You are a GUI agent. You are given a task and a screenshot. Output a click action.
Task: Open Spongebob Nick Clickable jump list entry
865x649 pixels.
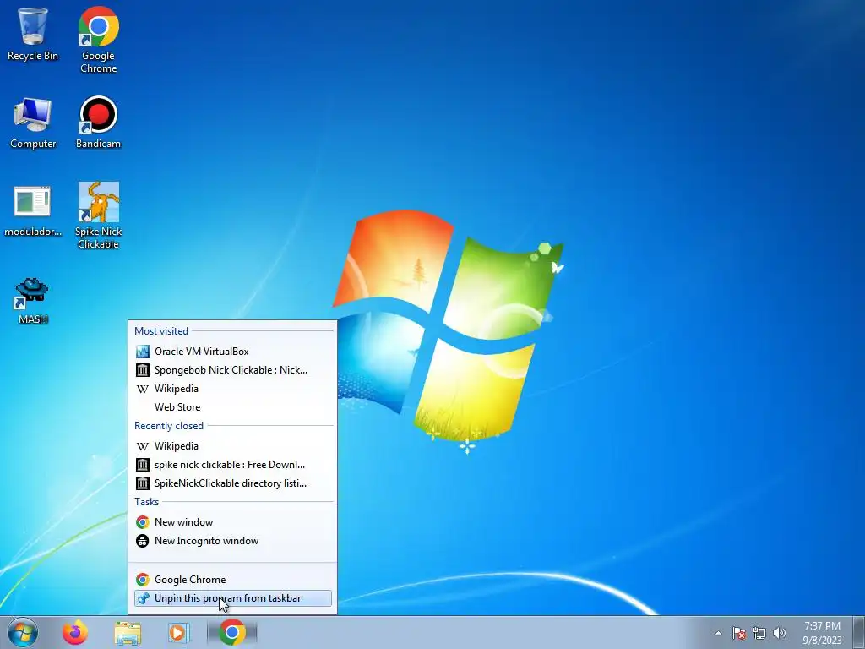(x=232, y=370)
